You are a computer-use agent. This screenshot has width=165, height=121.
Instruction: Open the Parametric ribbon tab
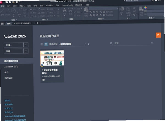[22, 6]
